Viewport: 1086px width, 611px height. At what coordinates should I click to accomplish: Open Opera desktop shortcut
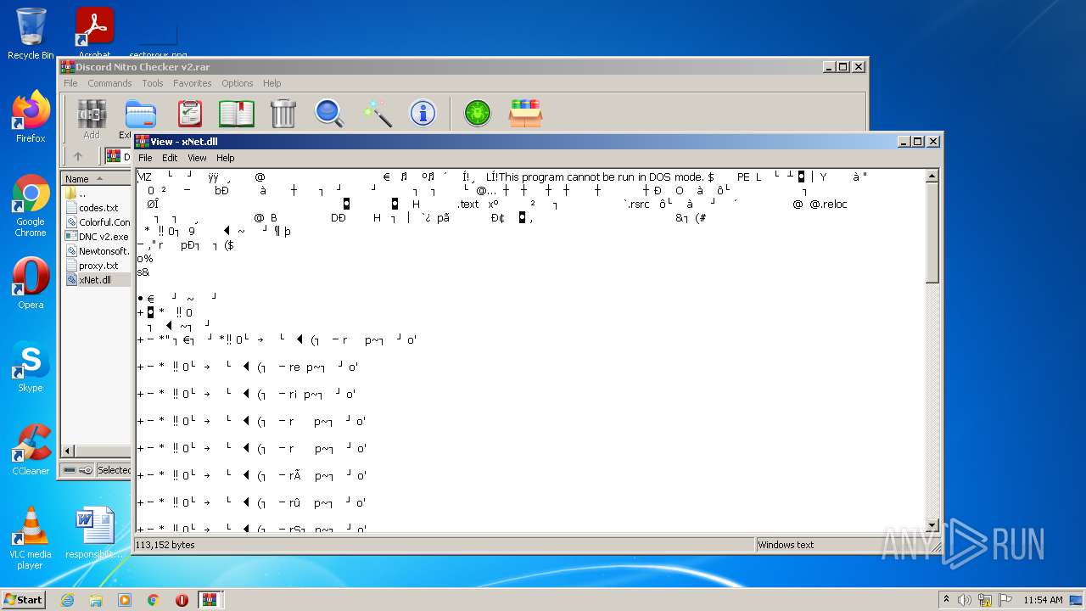(x=31, y=283)
